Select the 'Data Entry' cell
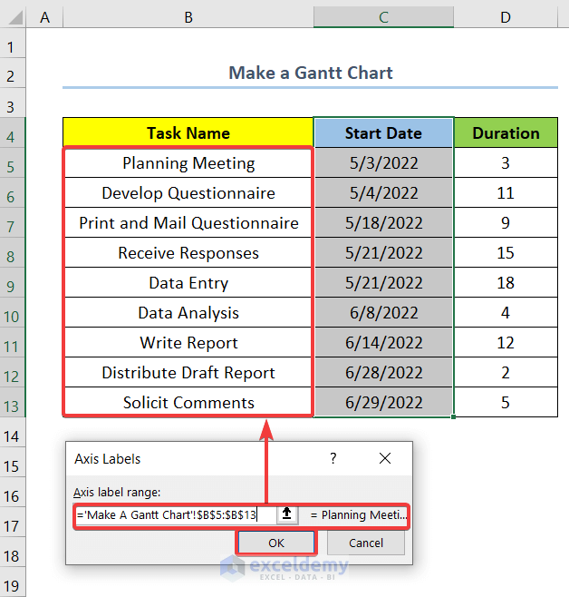The width and height of the screenshot is (569, 597). 188,283
